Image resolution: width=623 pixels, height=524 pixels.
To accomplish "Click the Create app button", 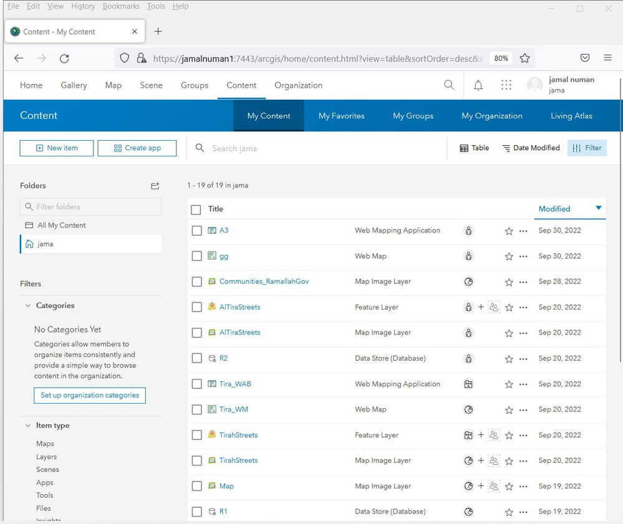I will click(137, 148).
